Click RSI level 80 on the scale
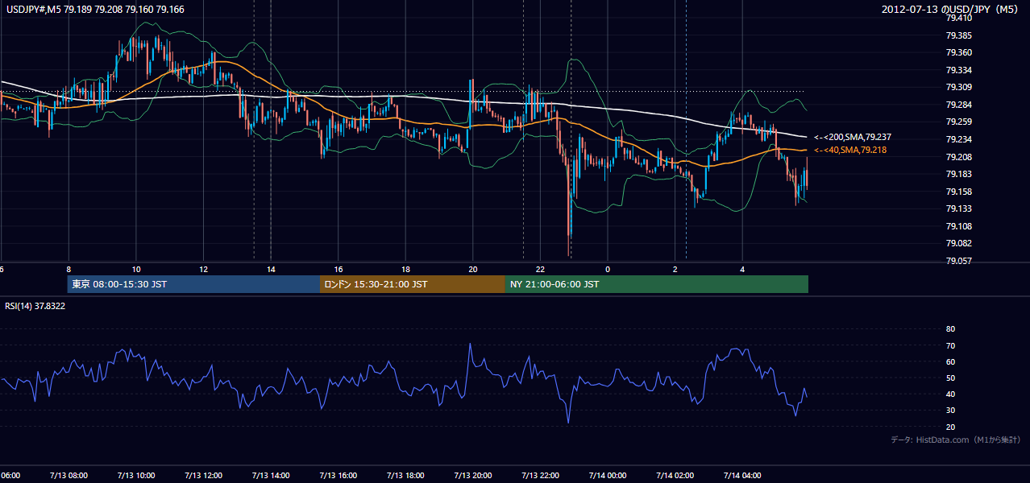 [x=950, y=329]
